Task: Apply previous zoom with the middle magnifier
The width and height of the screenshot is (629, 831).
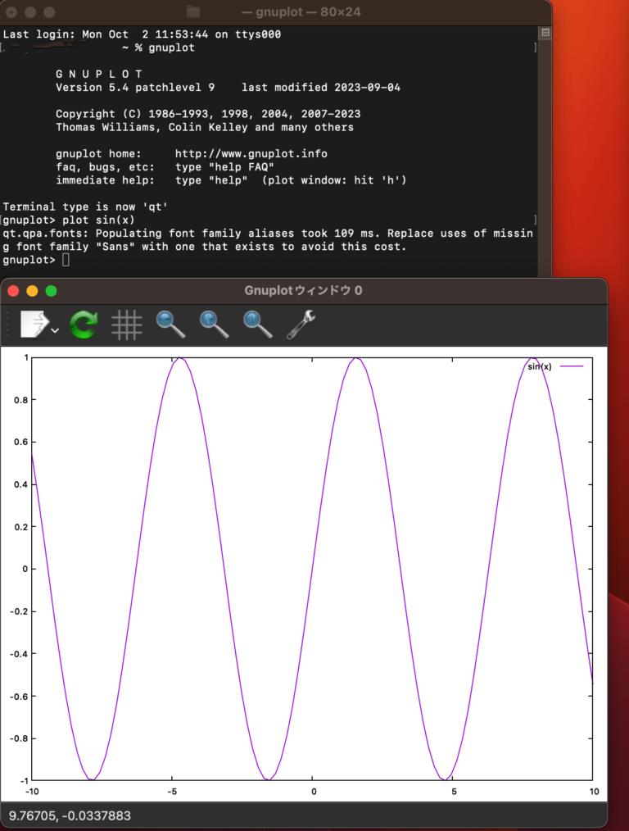Action: click(214, 325)
